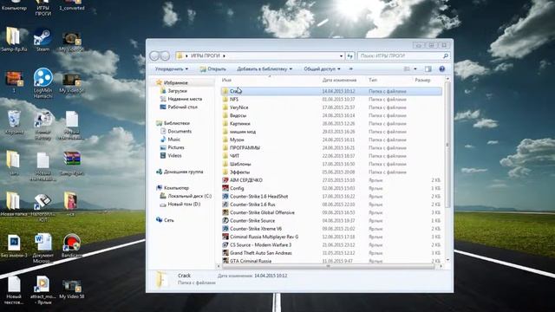Screen dimensions: 555x312
Task: Open Documents library in navigation pane
Action: click(x=180, y=131)
